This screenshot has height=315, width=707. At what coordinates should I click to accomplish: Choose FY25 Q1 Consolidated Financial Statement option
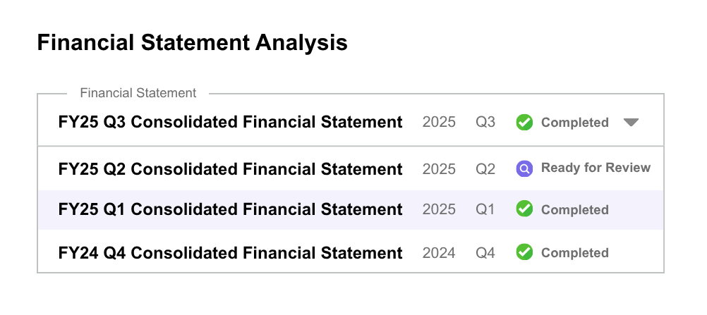pyautogui.click(x=231, y=209)
